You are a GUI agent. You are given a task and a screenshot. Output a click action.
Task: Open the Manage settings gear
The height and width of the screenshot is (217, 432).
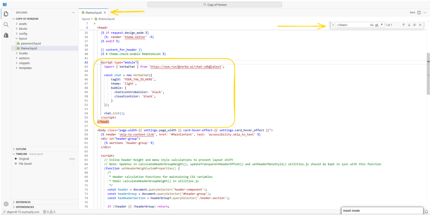[x=6, y=204]
